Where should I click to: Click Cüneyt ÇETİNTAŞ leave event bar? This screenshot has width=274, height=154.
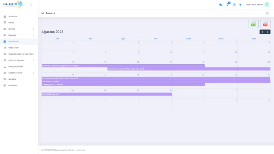coord(123,85)
